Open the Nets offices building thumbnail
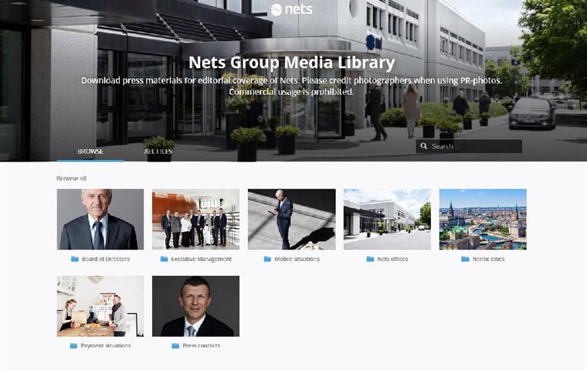Image resolution: width=587 pixels, height=371 pixels. (x=387, y=220)
